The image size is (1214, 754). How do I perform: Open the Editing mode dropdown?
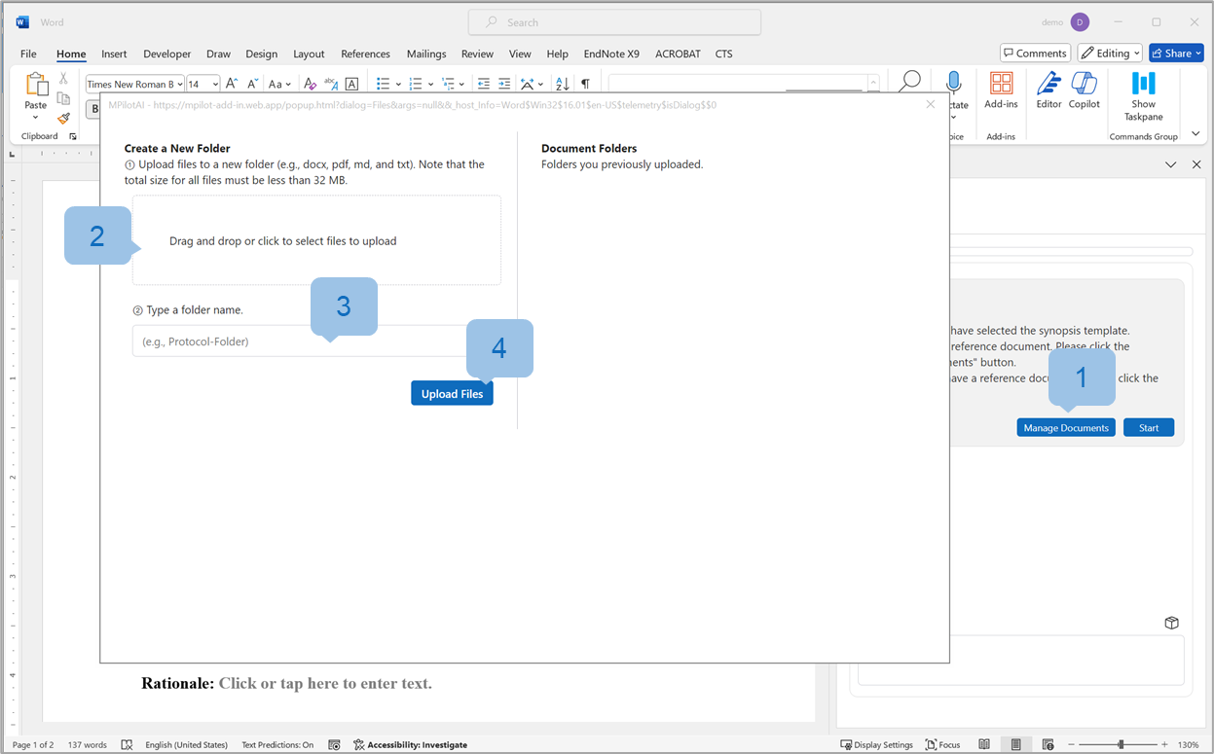1110,54
